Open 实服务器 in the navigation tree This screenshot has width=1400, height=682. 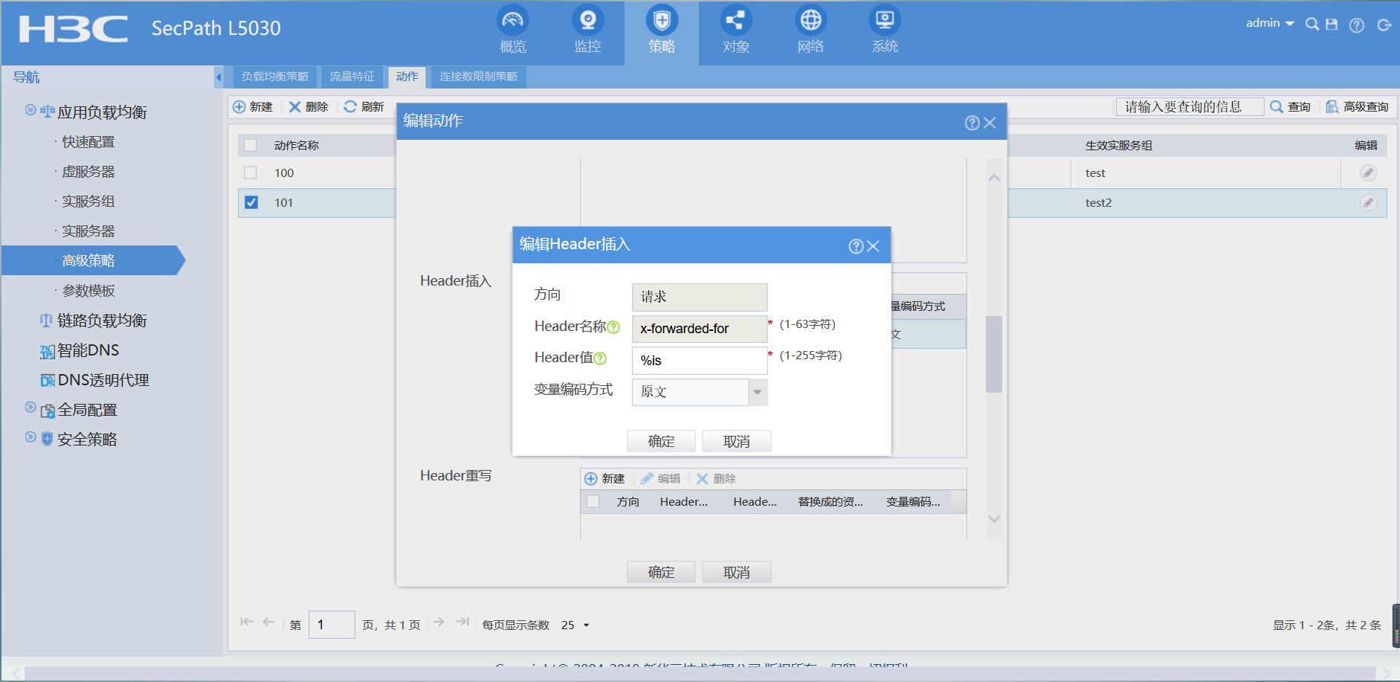click(88, 231)
